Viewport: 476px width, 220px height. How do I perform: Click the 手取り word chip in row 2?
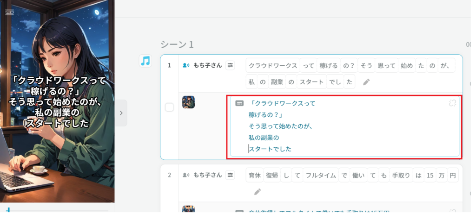(401, 176)
